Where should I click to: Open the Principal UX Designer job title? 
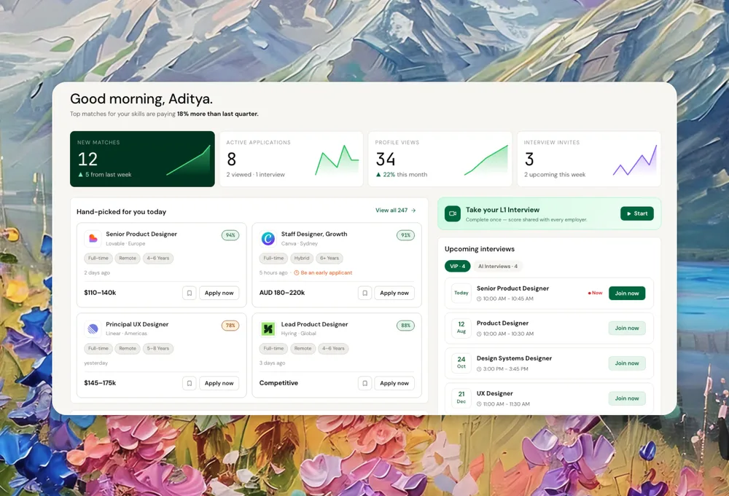[x=137, y=324]
